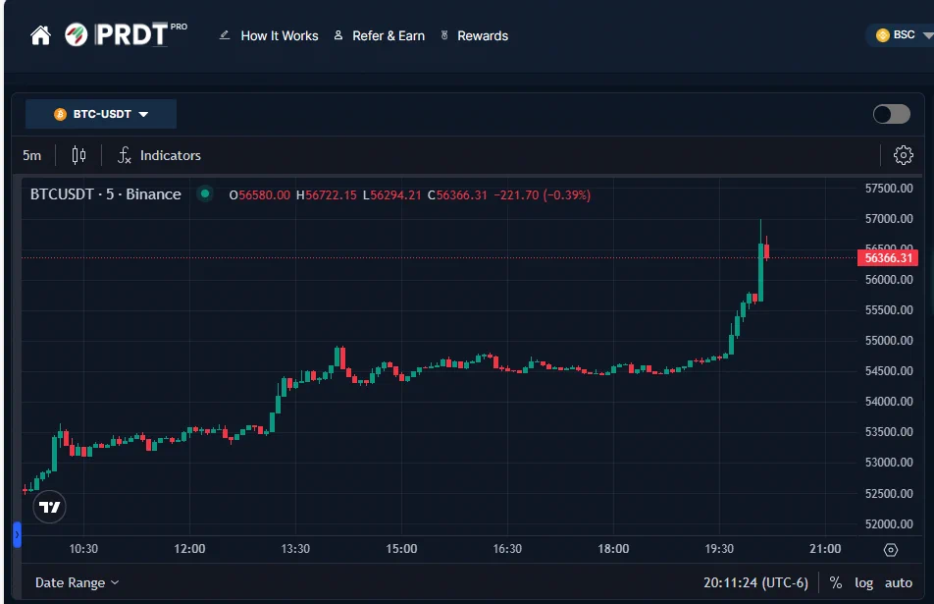Click the green market status dot
This screenshot has height=604, width=934.
coord(205,193)
